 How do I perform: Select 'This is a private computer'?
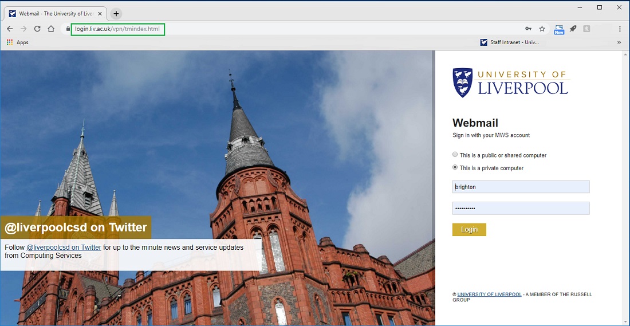tap(455, 168)
